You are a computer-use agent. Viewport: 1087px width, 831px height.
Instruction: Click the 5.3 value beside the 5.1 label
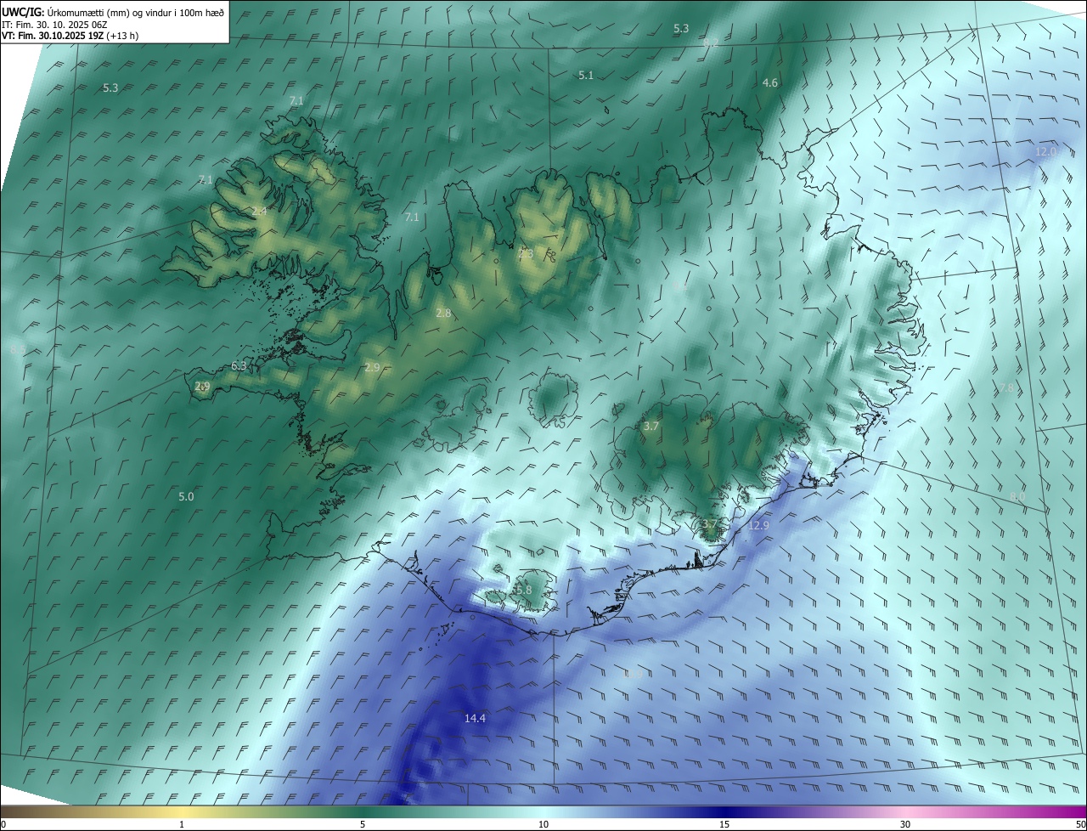[x=681, y=29]
